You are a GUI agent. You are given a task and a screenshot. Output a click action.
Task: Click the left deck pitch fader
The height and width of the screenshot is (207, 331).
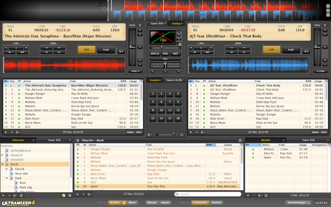click(132, 47)
